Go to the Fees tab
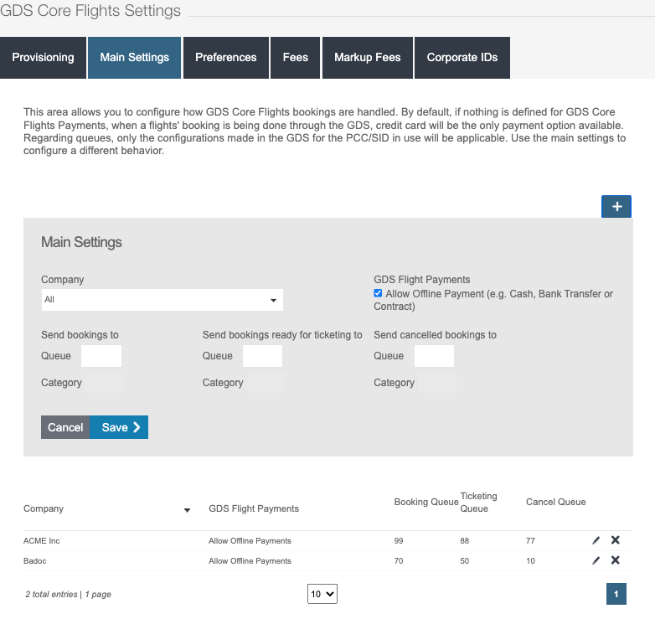This screenshot has height=619, width=655. 296,58
